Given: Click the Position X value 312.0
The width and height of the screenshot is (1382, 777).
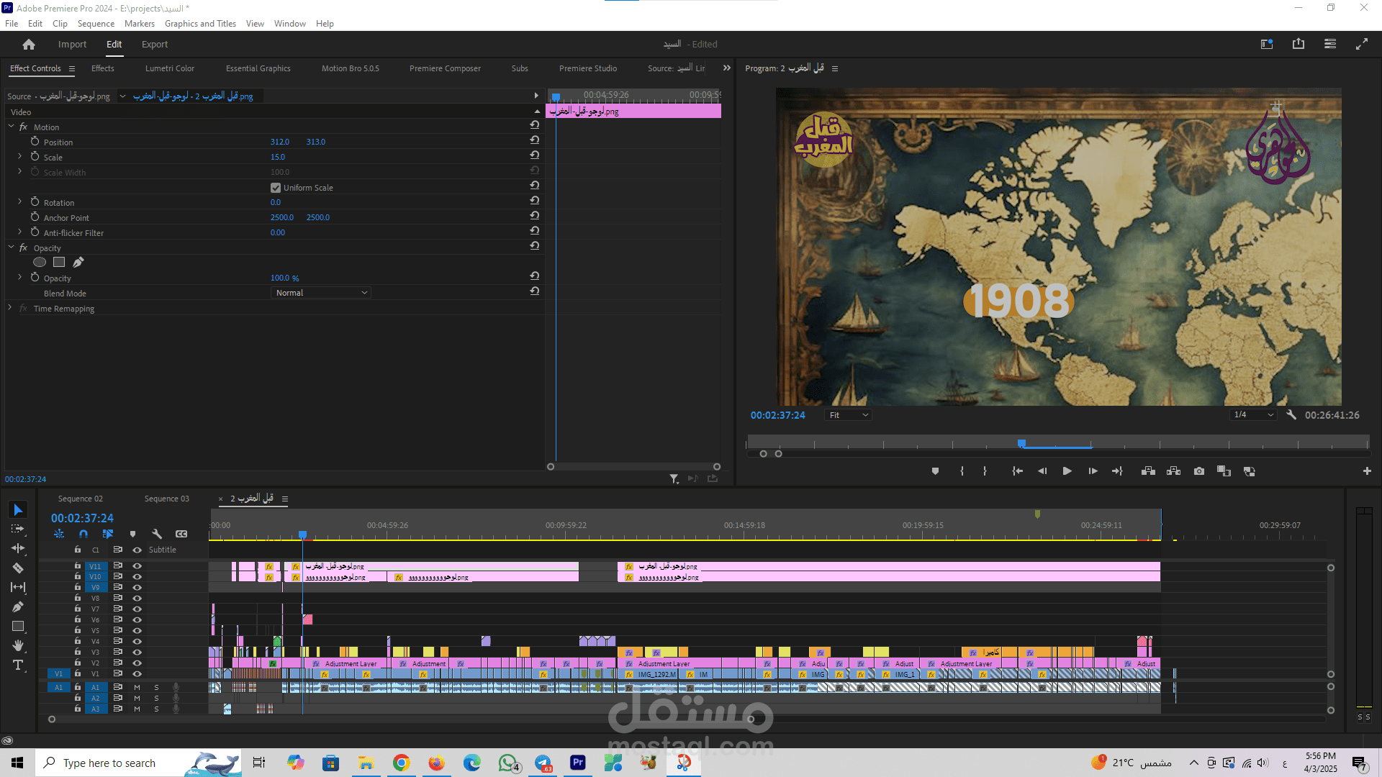Looking at the screenshot, I should [x=279, y=142].
